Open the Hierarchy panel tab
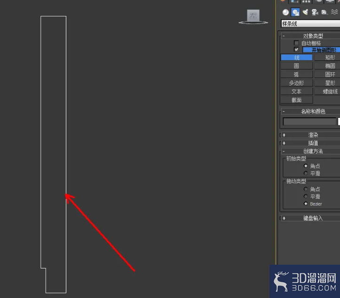 [x=306, y=1]
